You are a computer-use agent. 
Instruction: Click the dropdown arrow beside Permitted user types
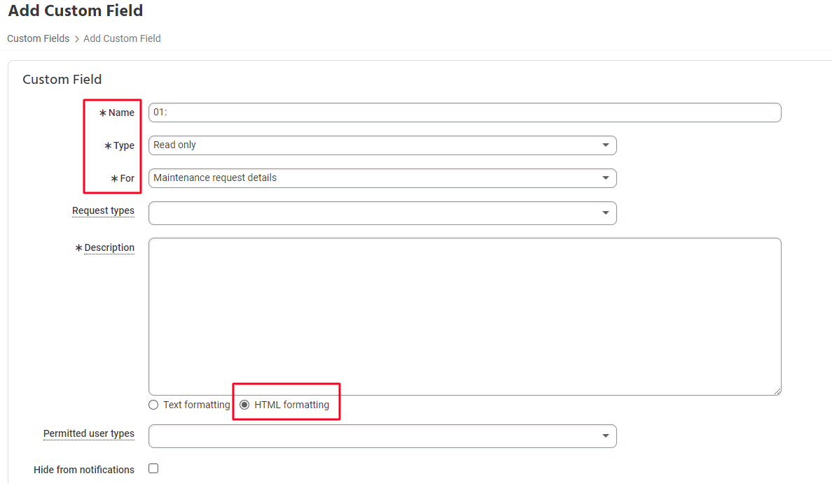606,435
